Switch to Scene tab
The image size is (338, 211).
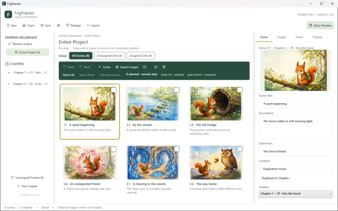[x=264, y=37]
